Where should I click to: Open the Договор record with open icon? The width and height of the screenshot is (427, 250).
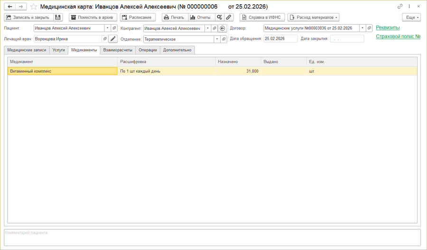pyautogui.click(x=369, y=28)
